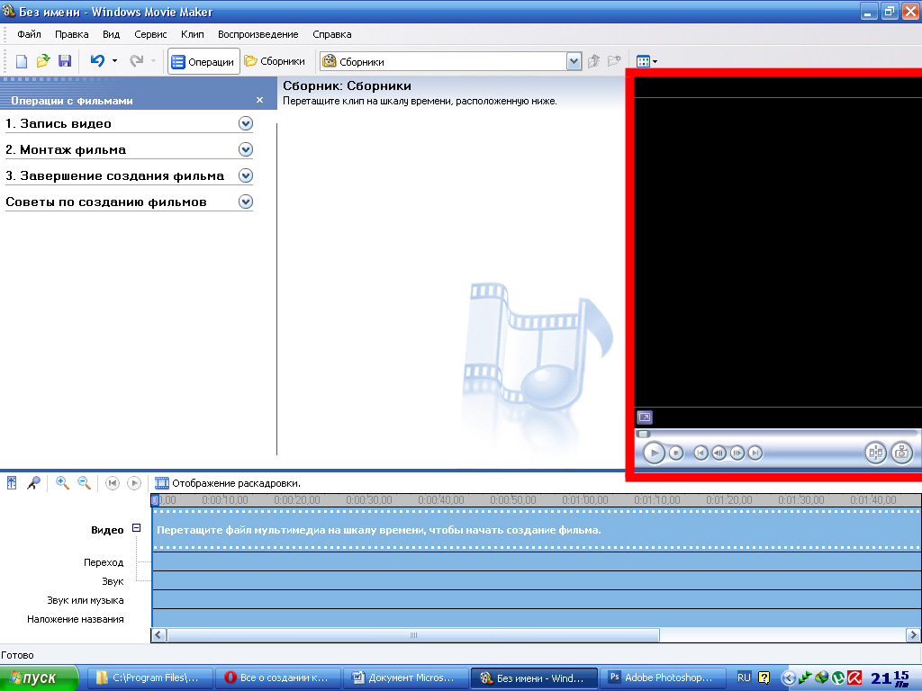Click the timeline horizontal scrollbar thumb

tap(413, 635)
